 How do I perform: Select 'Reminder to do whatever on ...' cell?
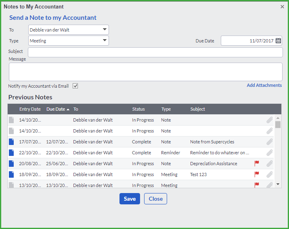pos(220,153)
